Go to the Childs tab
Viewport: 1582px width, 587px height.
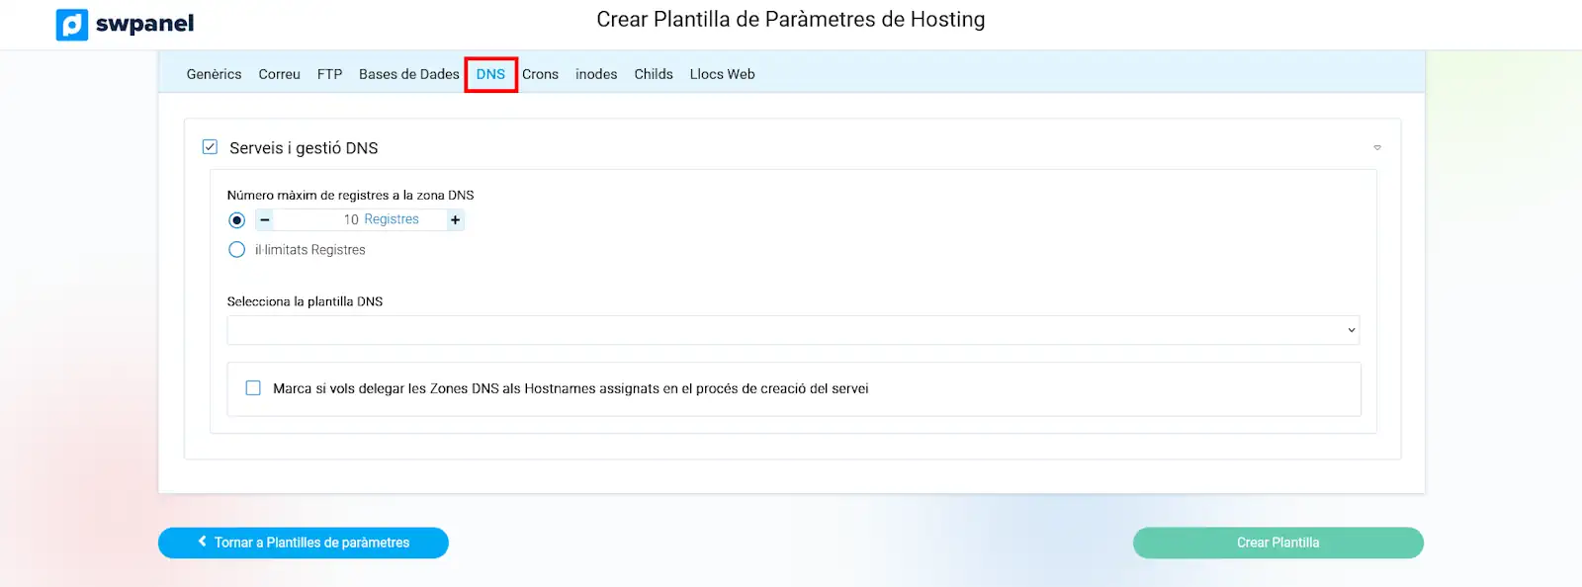654,74
